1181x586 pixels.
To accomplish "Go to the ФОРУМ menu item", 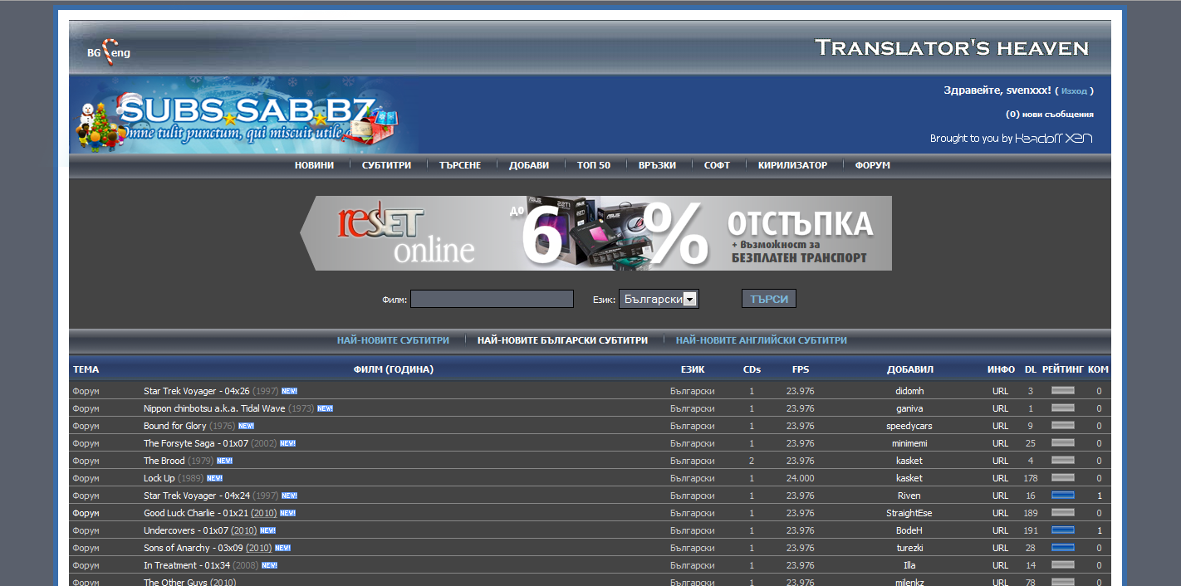I will coord(872,165).
